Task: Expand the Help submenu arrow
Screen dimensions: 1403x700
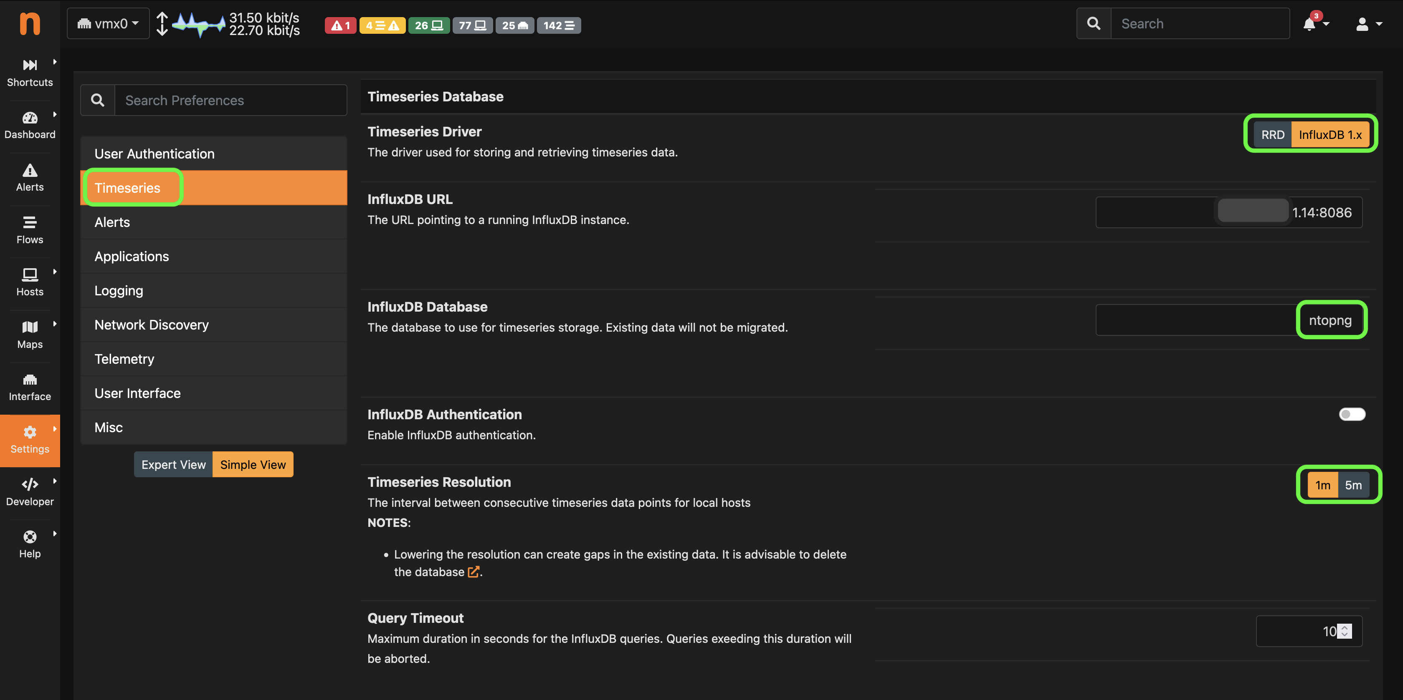Action: [x=55, y=534]
